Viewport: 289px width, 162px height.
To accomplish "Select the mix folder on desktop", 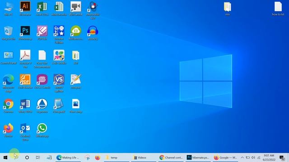I will click(x=228, y=9).
